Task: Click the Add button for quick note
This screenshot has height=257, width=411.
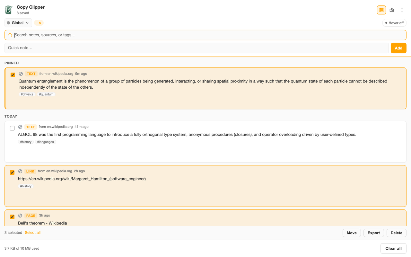Action: tap(398, 48)
